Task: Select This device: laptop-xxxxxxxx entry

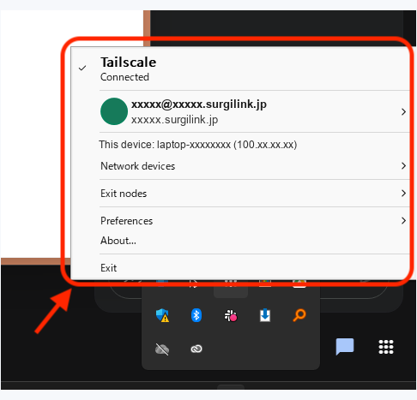Action: [240, 145]
